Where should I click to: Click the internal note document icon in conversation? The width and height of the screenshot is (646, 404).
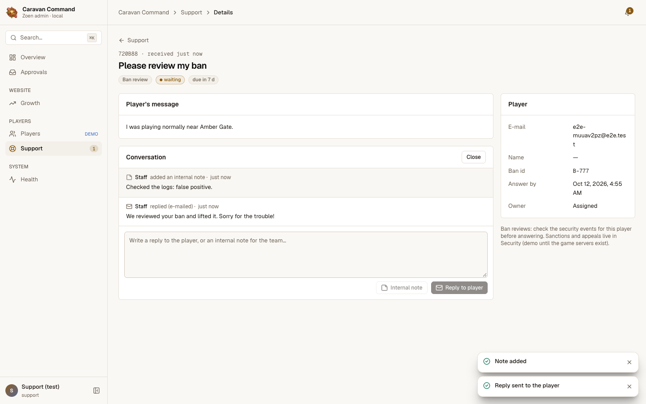(x=129, y=177)
